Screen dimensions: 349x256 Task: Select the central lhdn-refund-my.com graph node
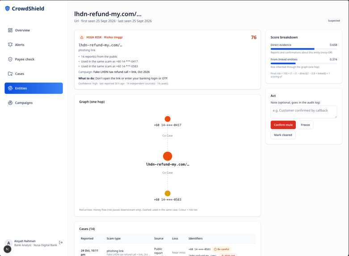[168, 156]
